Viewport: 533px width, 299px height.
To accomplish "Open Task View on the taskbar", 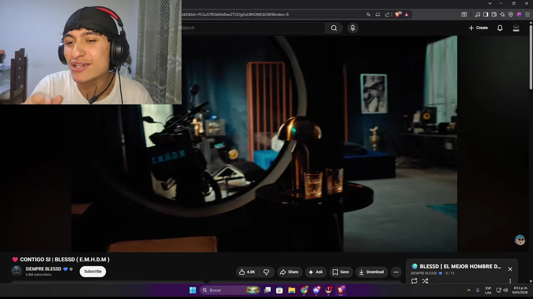I will pyautogui.click(x=268, y=290).
